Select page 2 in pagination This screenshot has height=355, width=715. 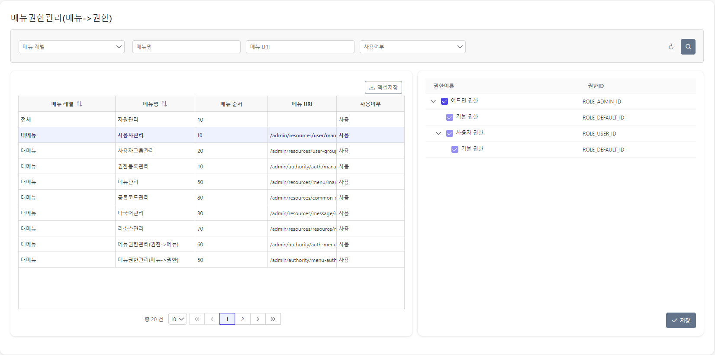[242, 319]
